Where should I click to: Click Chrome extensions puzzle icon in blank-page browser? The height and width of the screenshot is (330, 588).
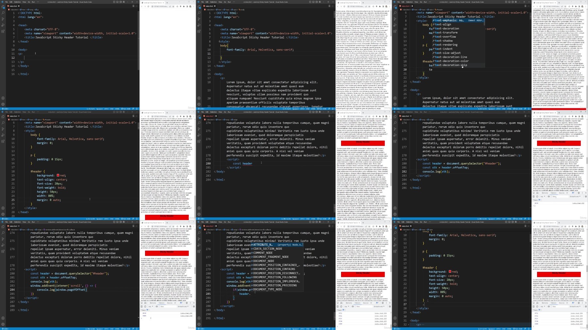click(x=184, y=7)
